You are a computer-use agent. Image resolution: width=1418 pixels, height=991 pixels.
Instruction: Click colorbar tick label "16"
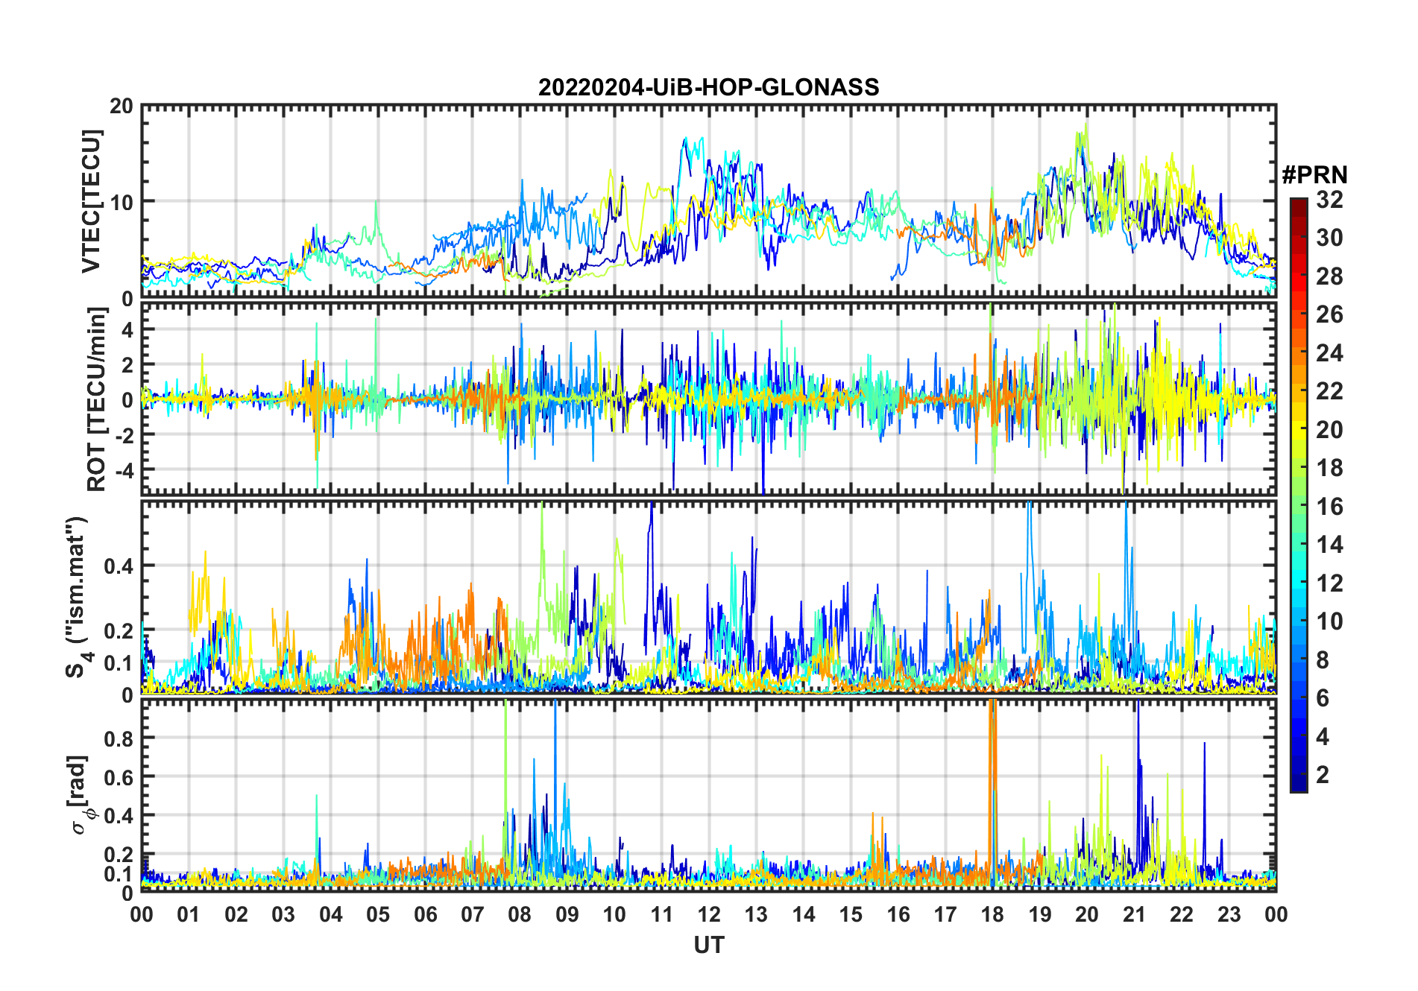click(1329, 507)
